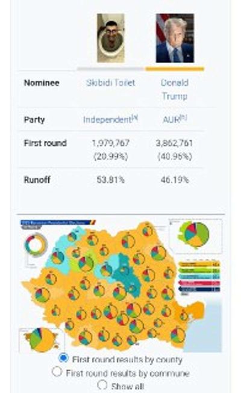This screenshot has width=241, height=393.
Task: Select First round results by commune radio
Action: (57, 372)
